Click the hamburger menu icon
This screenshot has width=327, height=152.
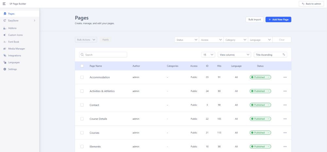[x=4, y=4]
